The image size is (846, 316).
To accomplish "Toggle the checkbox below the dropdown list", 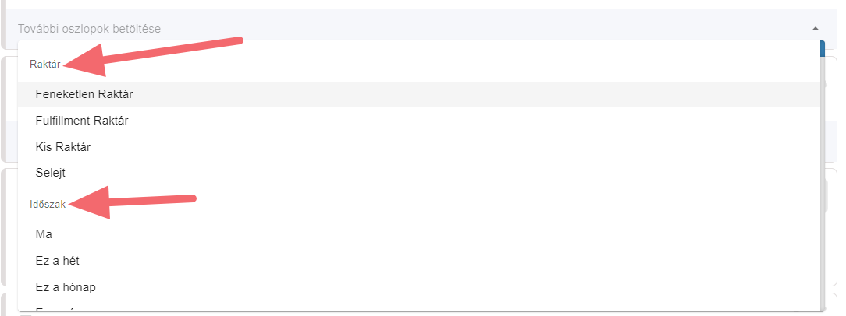I will coord(25,314).
